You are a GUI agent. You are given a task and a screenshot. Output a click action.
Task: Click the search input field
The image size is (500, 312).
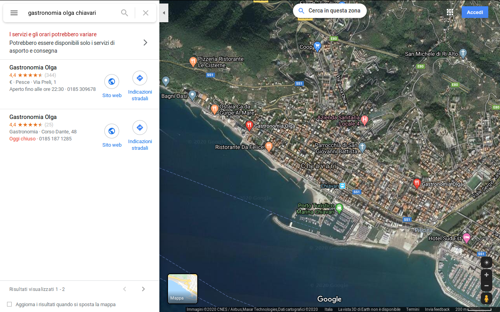tap(70, 13)
